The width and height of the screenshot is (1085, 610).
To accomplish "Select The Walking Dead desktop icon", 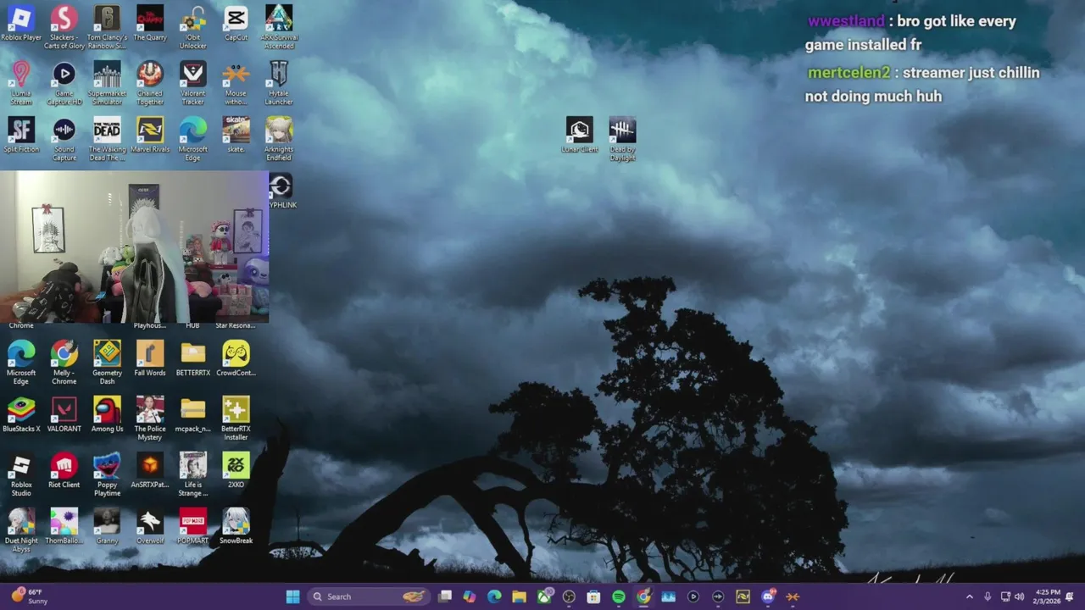I will click(x=107, y=139).
